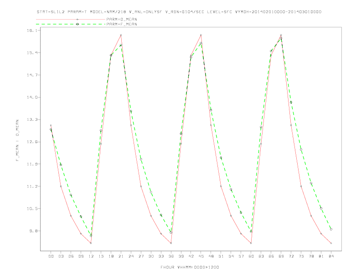
Task: Click y-axis tick value 9.8
Action: (33, 231)
